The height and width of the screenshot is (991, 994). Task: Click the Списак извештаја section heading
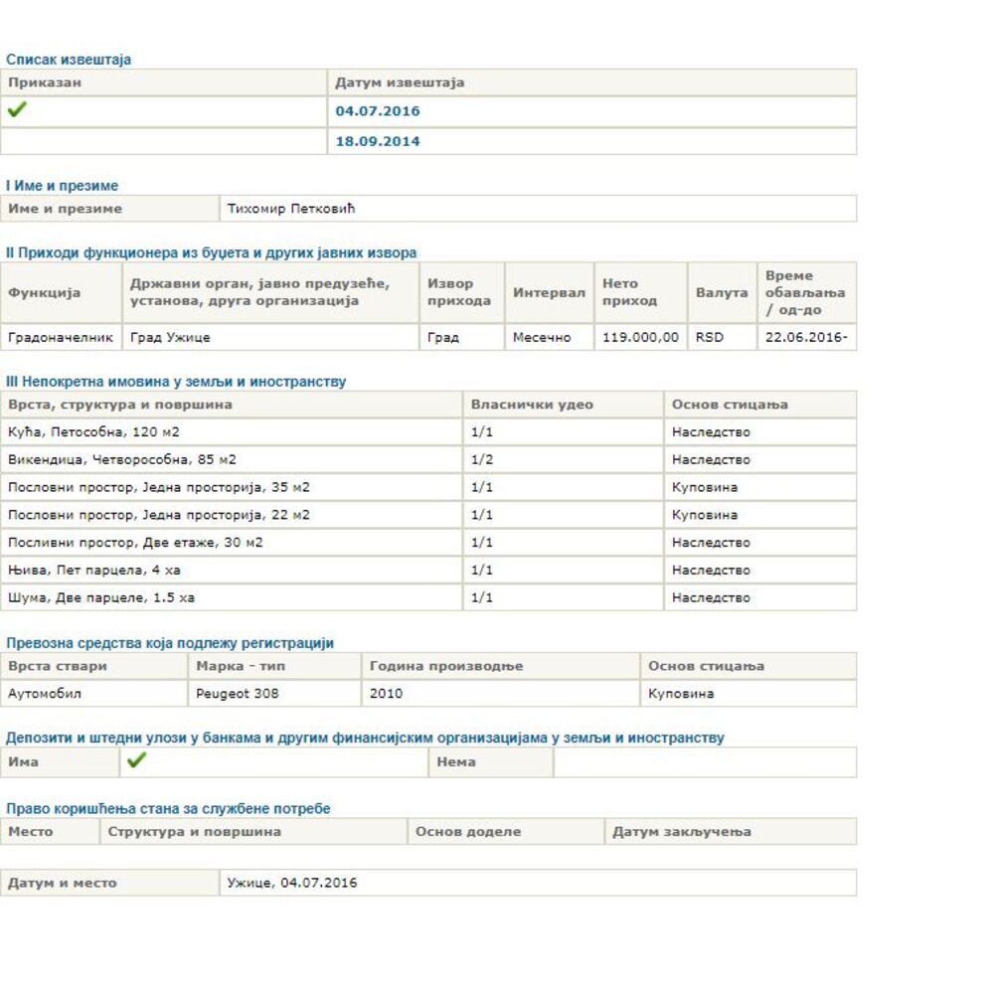click(69, 60)
